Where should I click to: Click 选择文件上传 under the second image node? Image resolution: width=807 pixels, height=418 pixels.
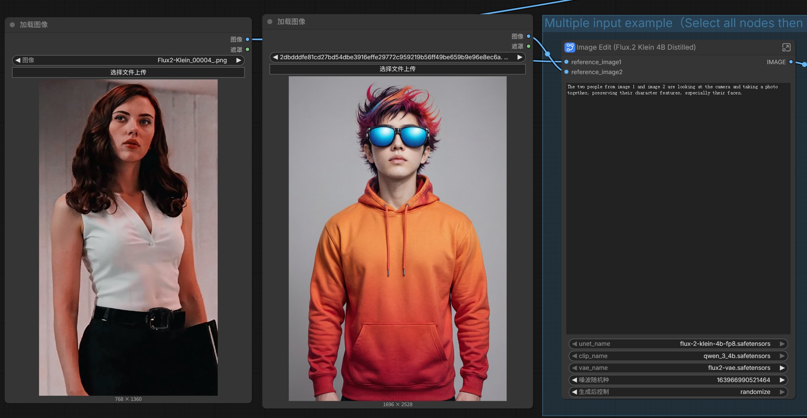click(x=397, y=69)
